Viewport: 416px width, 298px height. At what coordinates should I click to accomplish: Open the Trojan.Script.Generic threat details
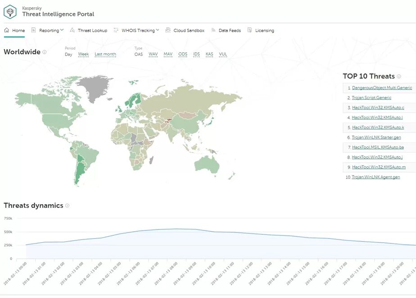[x=371, y=97]
